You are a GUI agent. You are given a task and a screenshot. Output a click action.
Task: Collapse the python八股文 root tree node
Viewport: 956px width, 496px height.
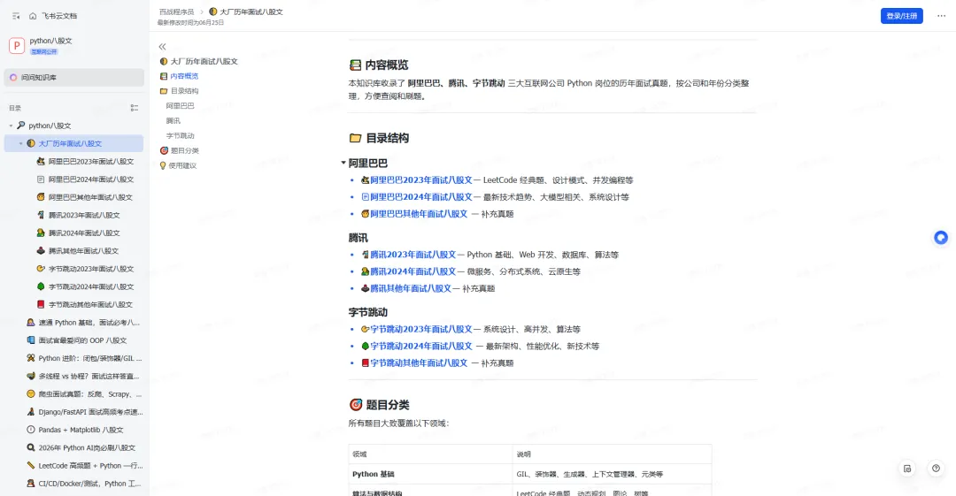click(11, 126)
